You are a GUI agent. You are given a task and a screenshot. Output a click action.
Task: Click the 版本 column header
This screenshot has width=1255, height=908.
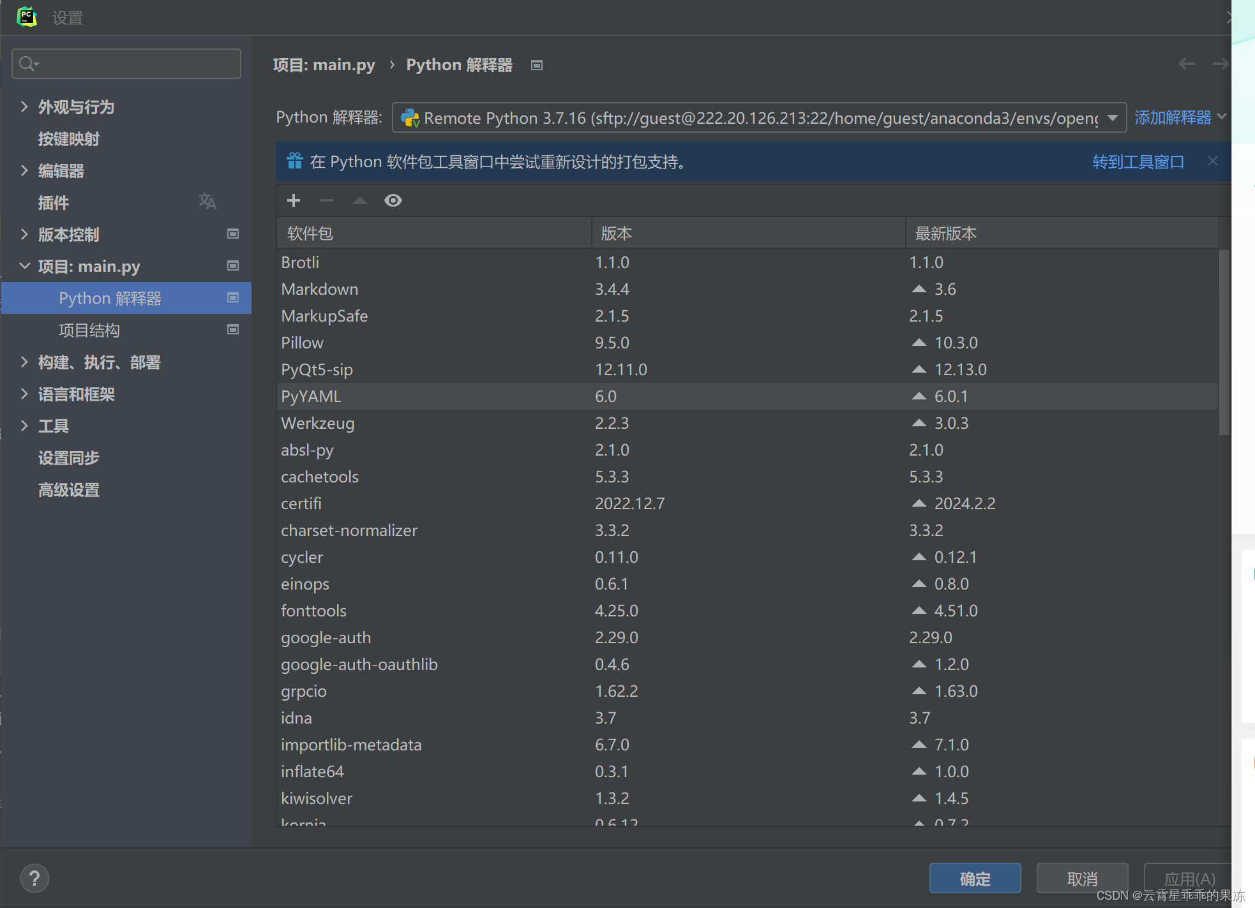click(748, 233)
